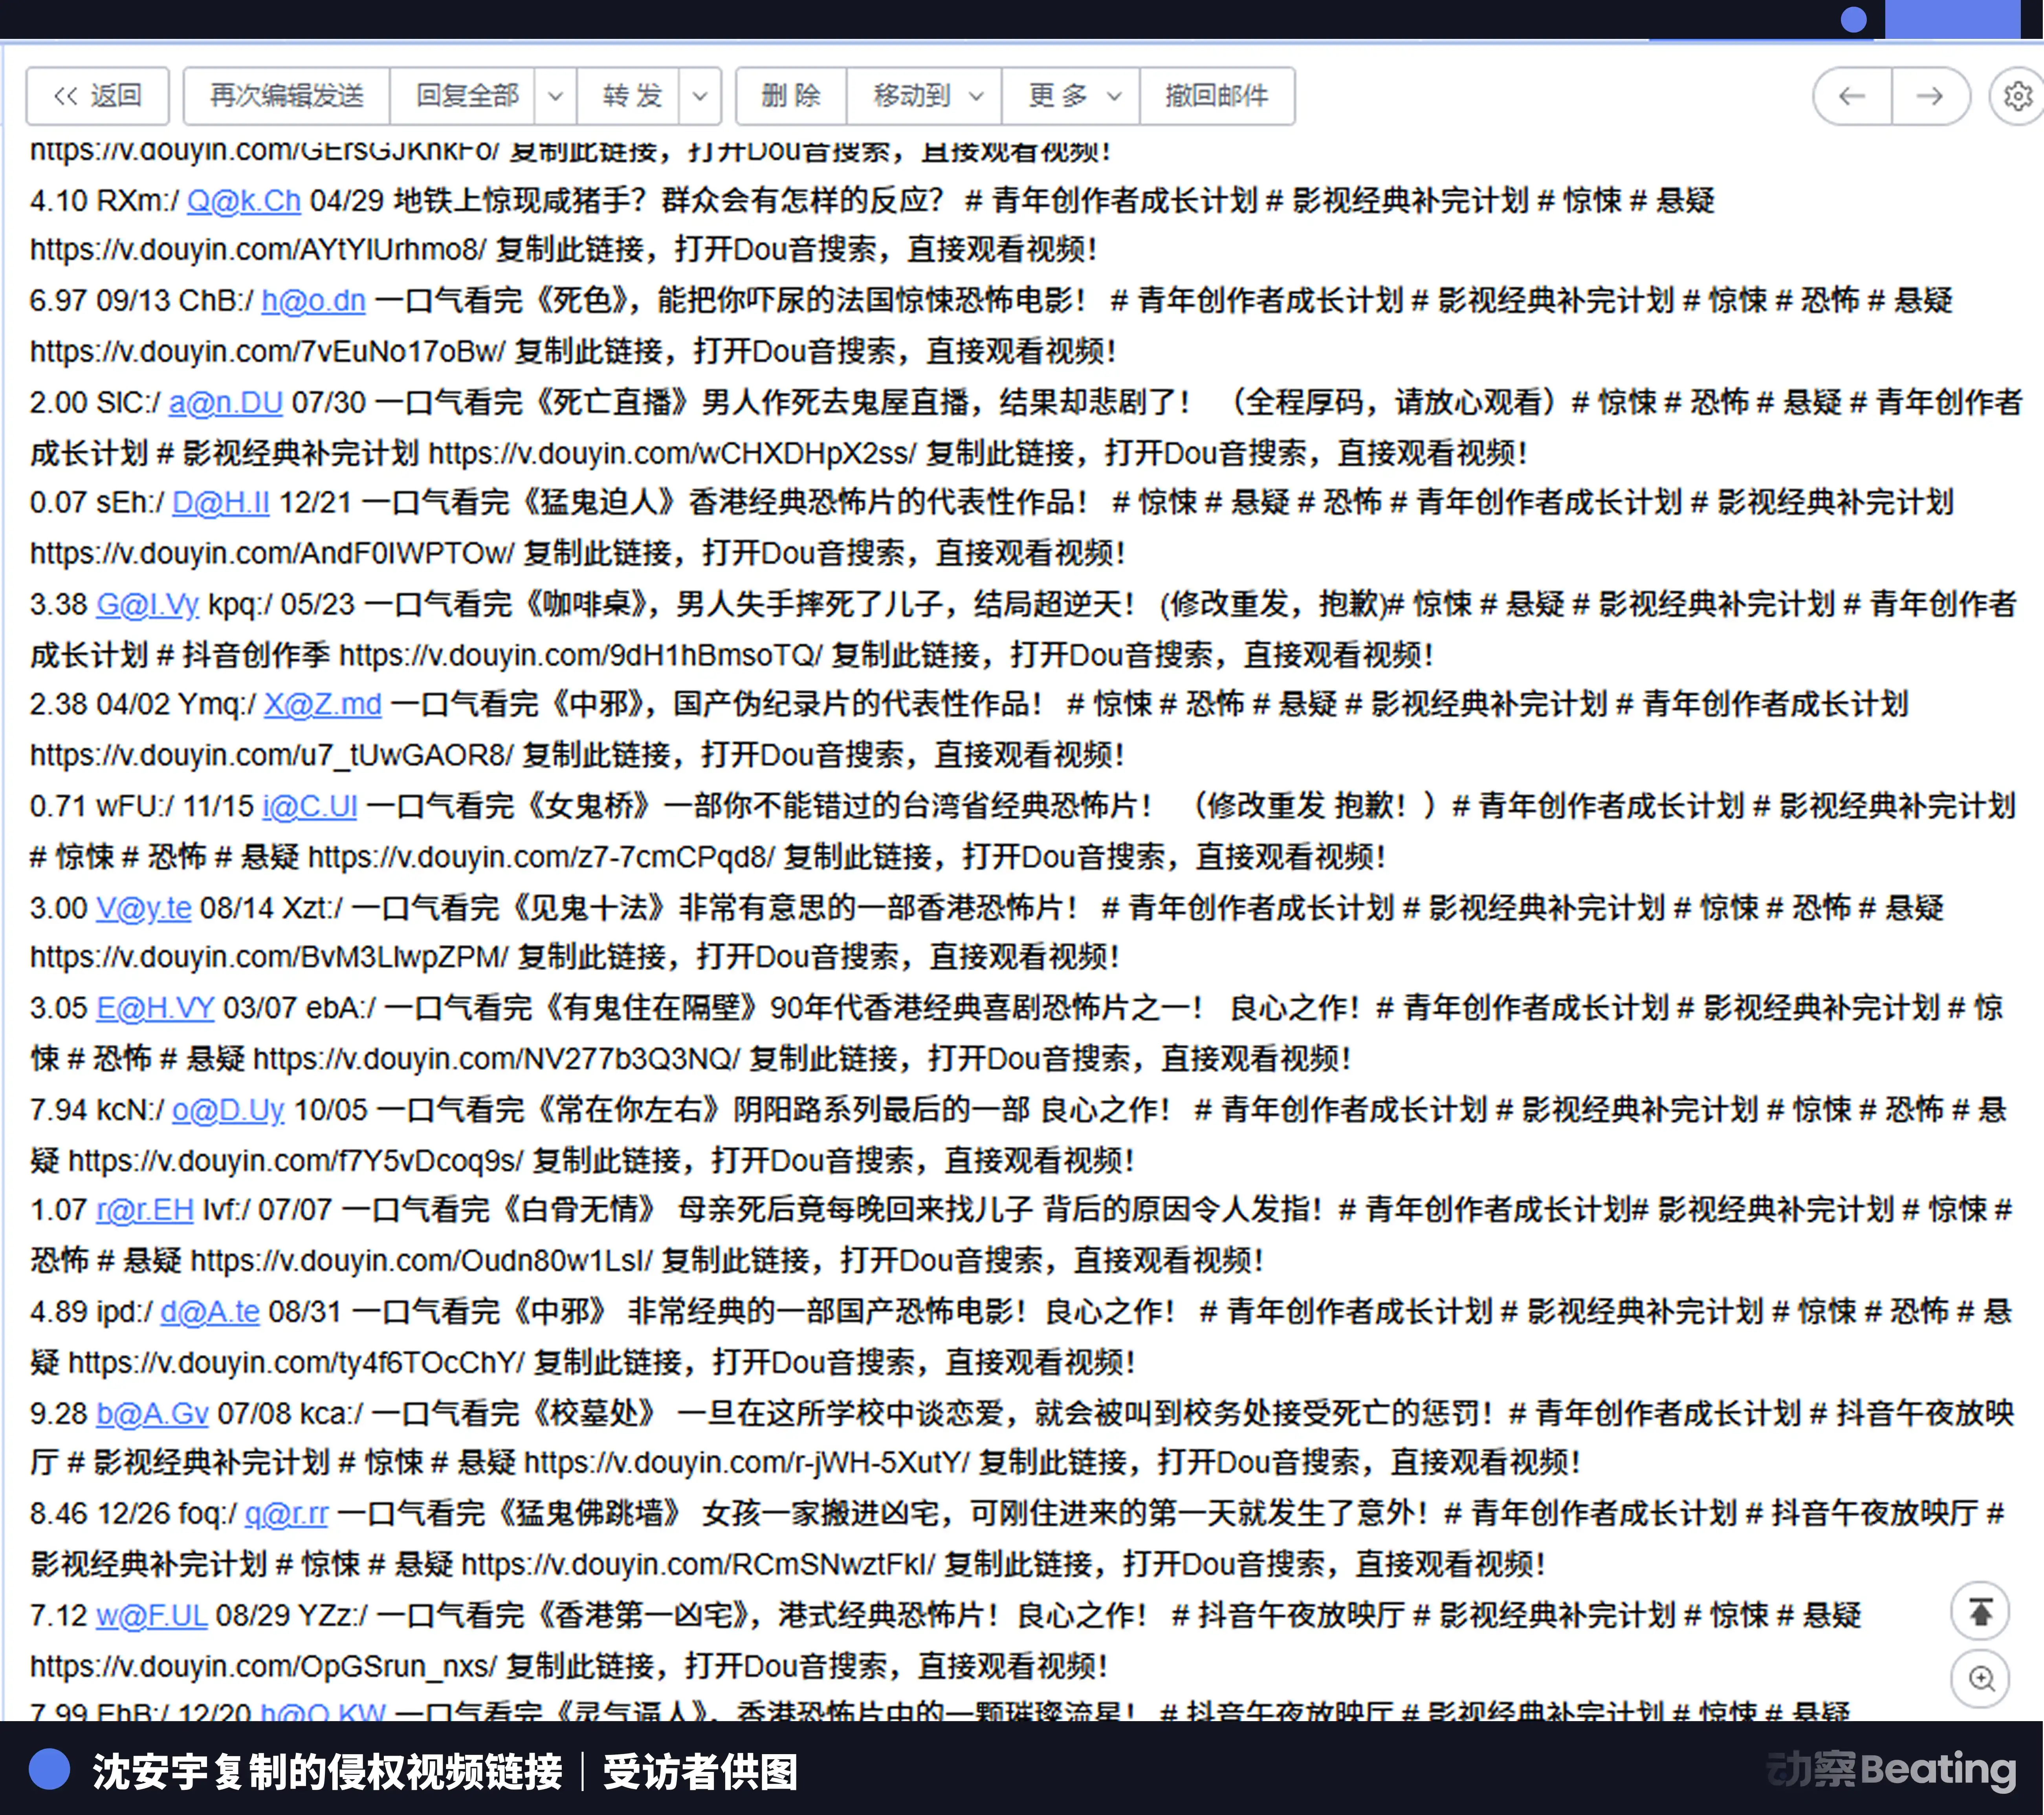Image resolution: width=2044 pixels, height=1815 pixels.
Task: Open the V@y.te link
Action: click(x=144, y=908)
